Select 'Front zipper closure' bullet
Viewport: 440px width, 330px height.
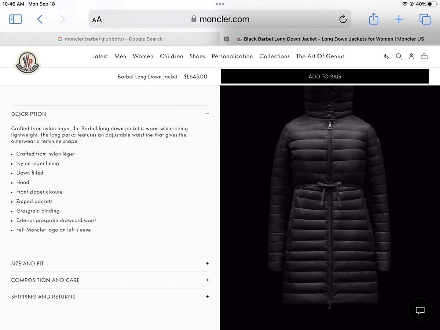coord(39,192)
